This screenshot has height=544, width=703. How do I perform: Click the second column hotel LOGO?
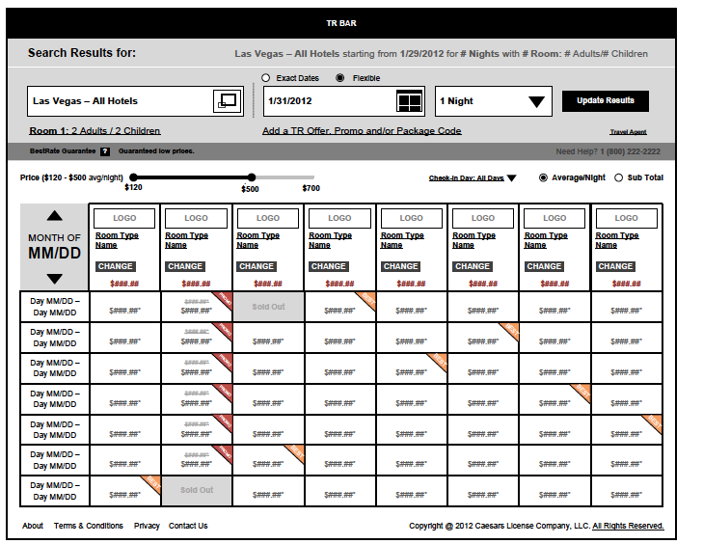(196, 218)
